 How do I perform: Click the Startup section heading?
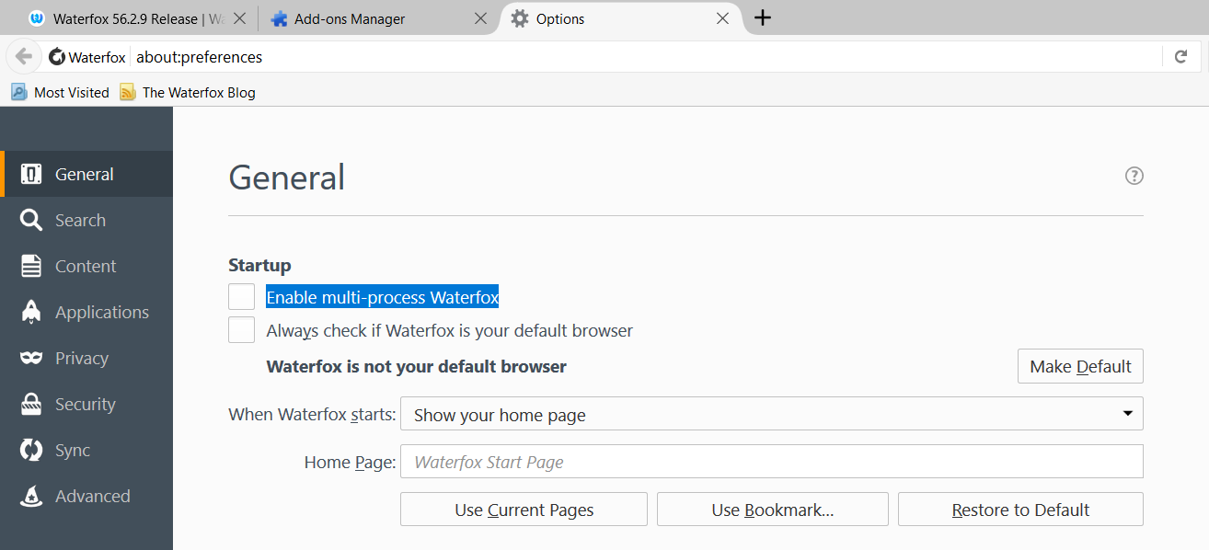(x=259, y=265)
